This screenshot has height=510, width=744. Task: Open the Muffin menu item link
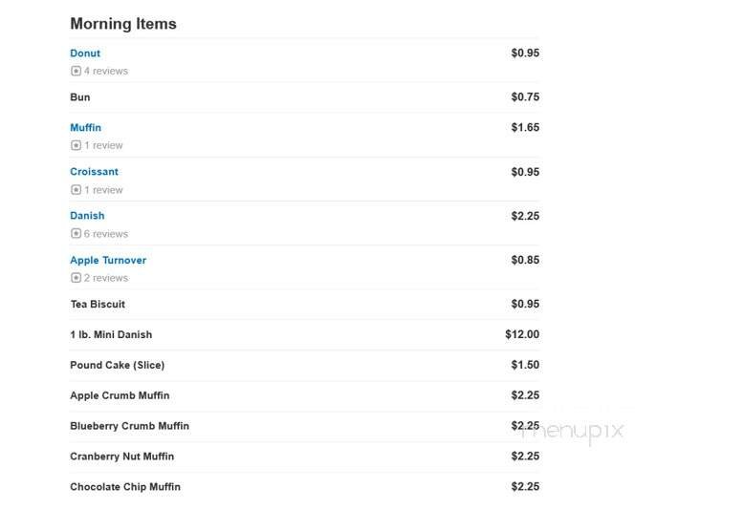pyautogui.click(x=85, y=128)
